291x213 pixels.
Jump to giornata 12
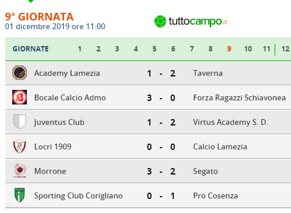(x=286, y=49)
